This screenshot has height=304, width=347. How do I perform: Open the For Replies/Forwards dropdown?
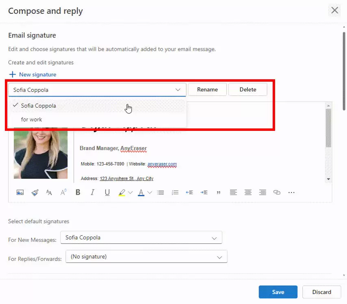pyautogui.click(x=147, y=256)
